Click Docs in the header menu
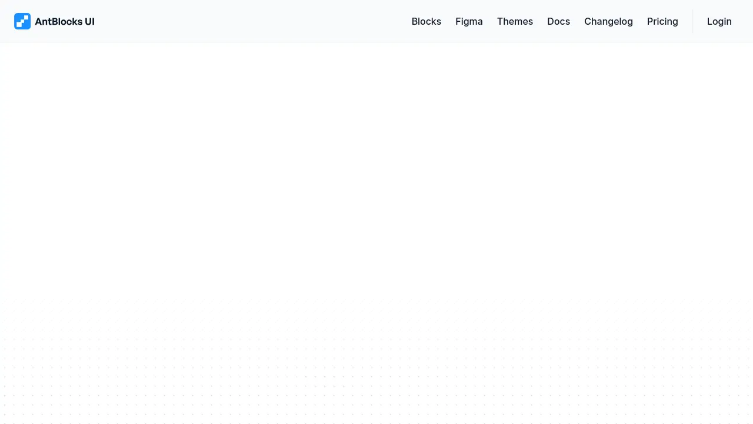This screenshot has width=753, height=424. pos(558,21)
